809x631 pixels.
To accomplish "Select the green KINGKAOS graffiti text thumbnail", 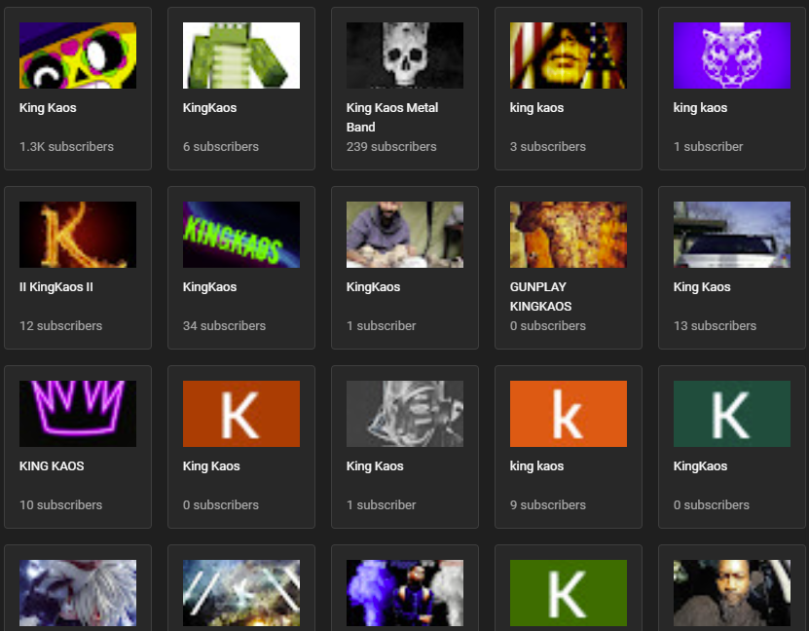I will pyautogui.click(x=241, y=235).
